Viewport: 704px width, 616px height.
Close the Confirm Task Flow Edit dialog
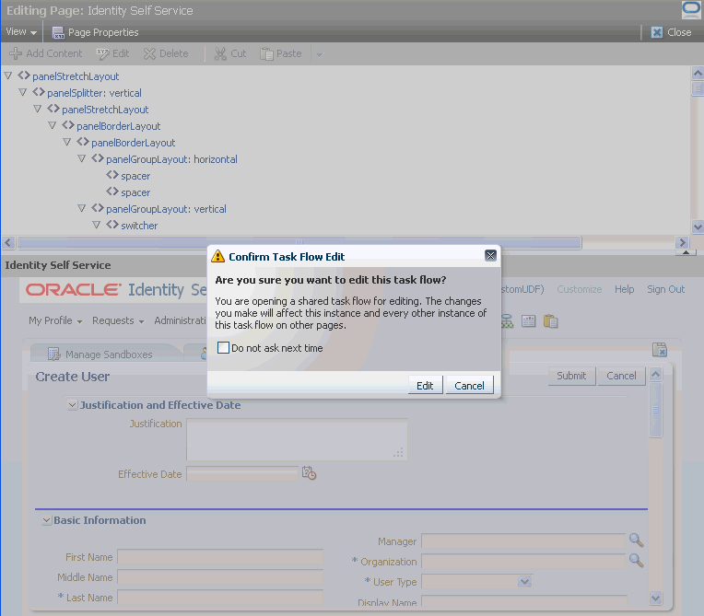(x=490, y=256)
